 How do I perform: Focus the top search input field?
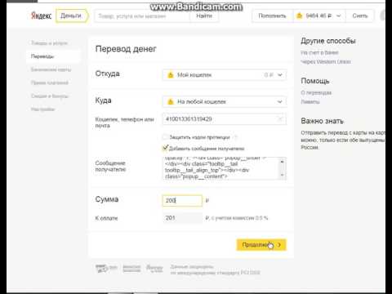pyautogui.click(x=142, y=16)
